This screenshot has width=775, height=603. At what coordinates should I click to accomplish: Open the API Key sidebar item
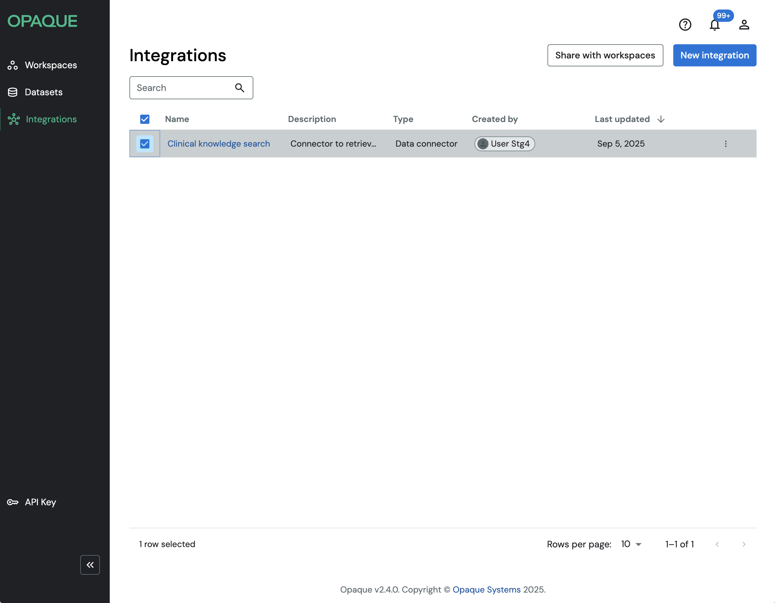[40, 502]
